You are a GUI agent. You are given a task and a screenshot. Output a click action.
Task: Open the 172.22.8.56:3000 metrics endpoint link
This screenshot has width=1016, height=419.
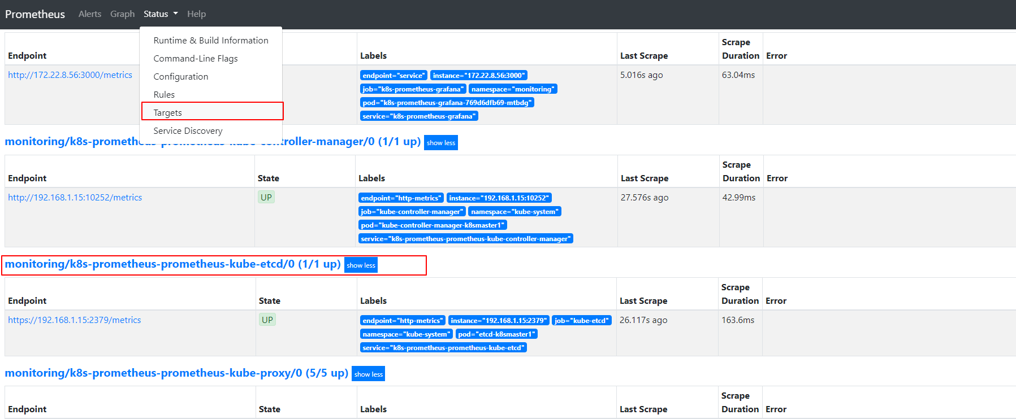click(70, 75)
